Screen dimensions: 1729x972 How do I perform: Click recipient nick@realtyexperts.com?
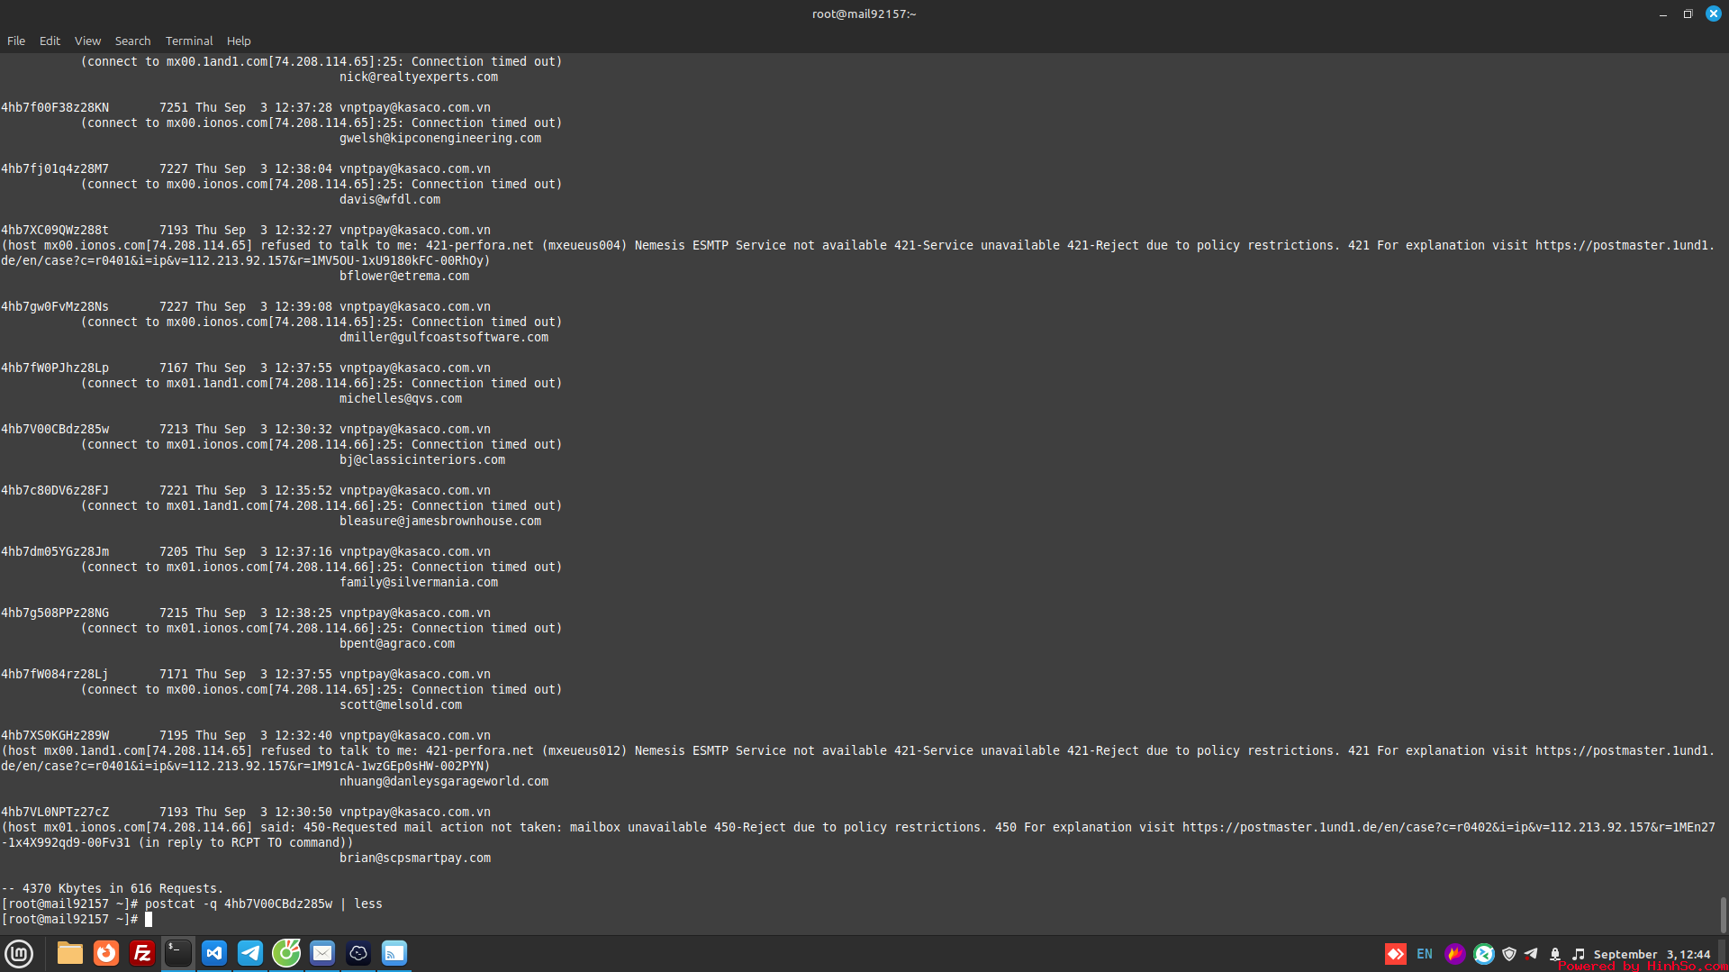[419, 77]
